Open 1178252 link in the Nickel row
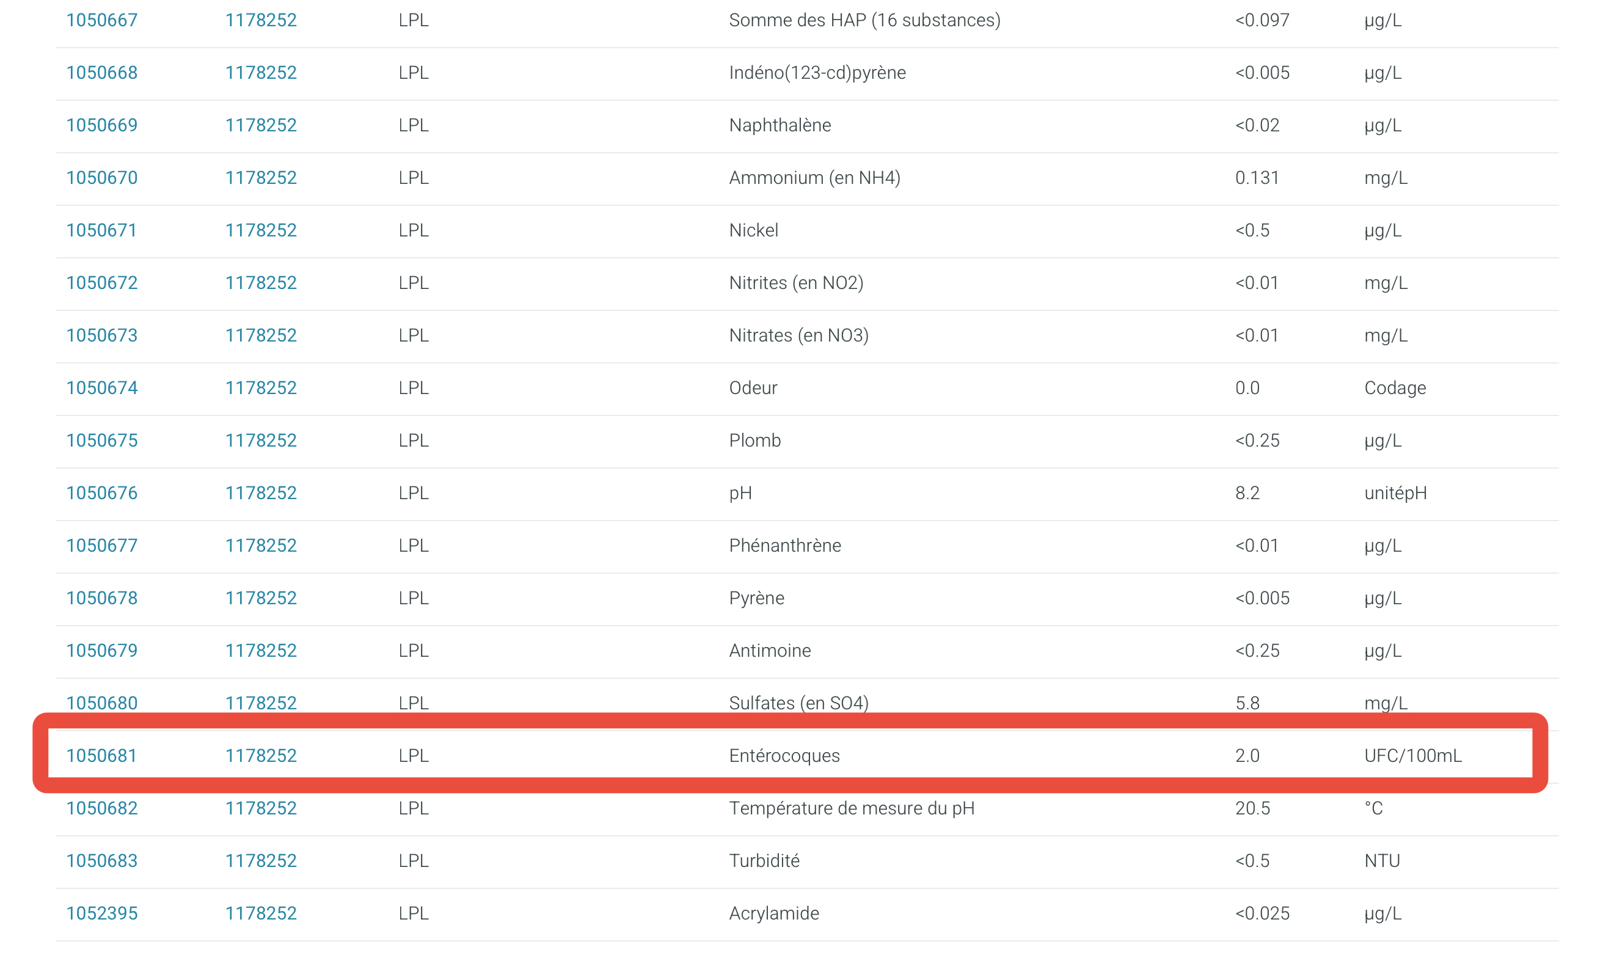The width and height of the screenshot is (1614, 969). pos(260,230)
